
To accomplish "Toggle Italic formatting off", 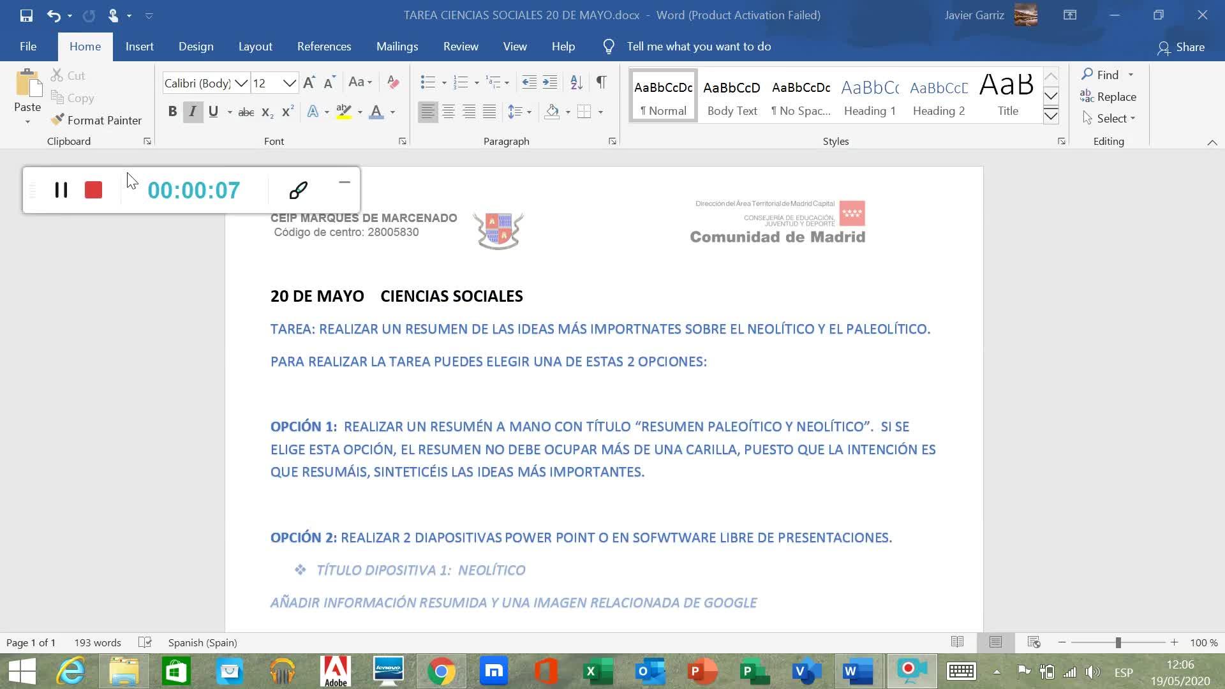I will 193,112.
